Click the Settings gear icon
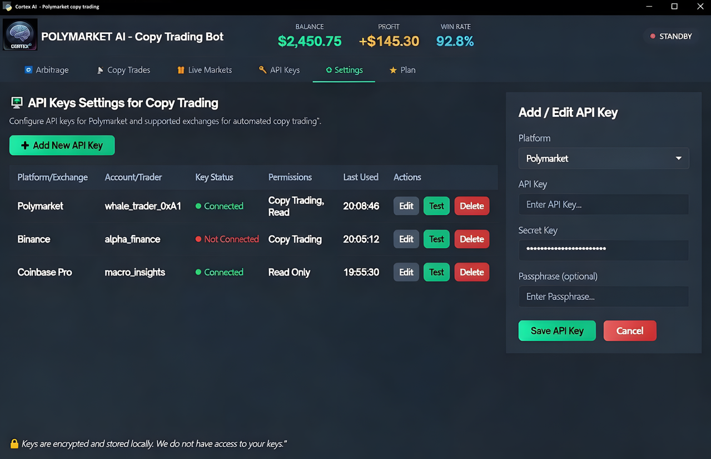The height and width of the screenshot is (459, 711). pos(329,70)
